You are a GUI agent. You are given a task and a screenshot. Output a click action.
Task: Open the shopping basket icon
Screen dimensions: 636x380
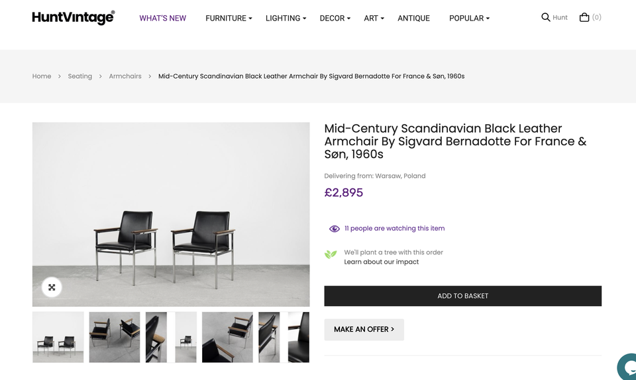coord(584,17)
